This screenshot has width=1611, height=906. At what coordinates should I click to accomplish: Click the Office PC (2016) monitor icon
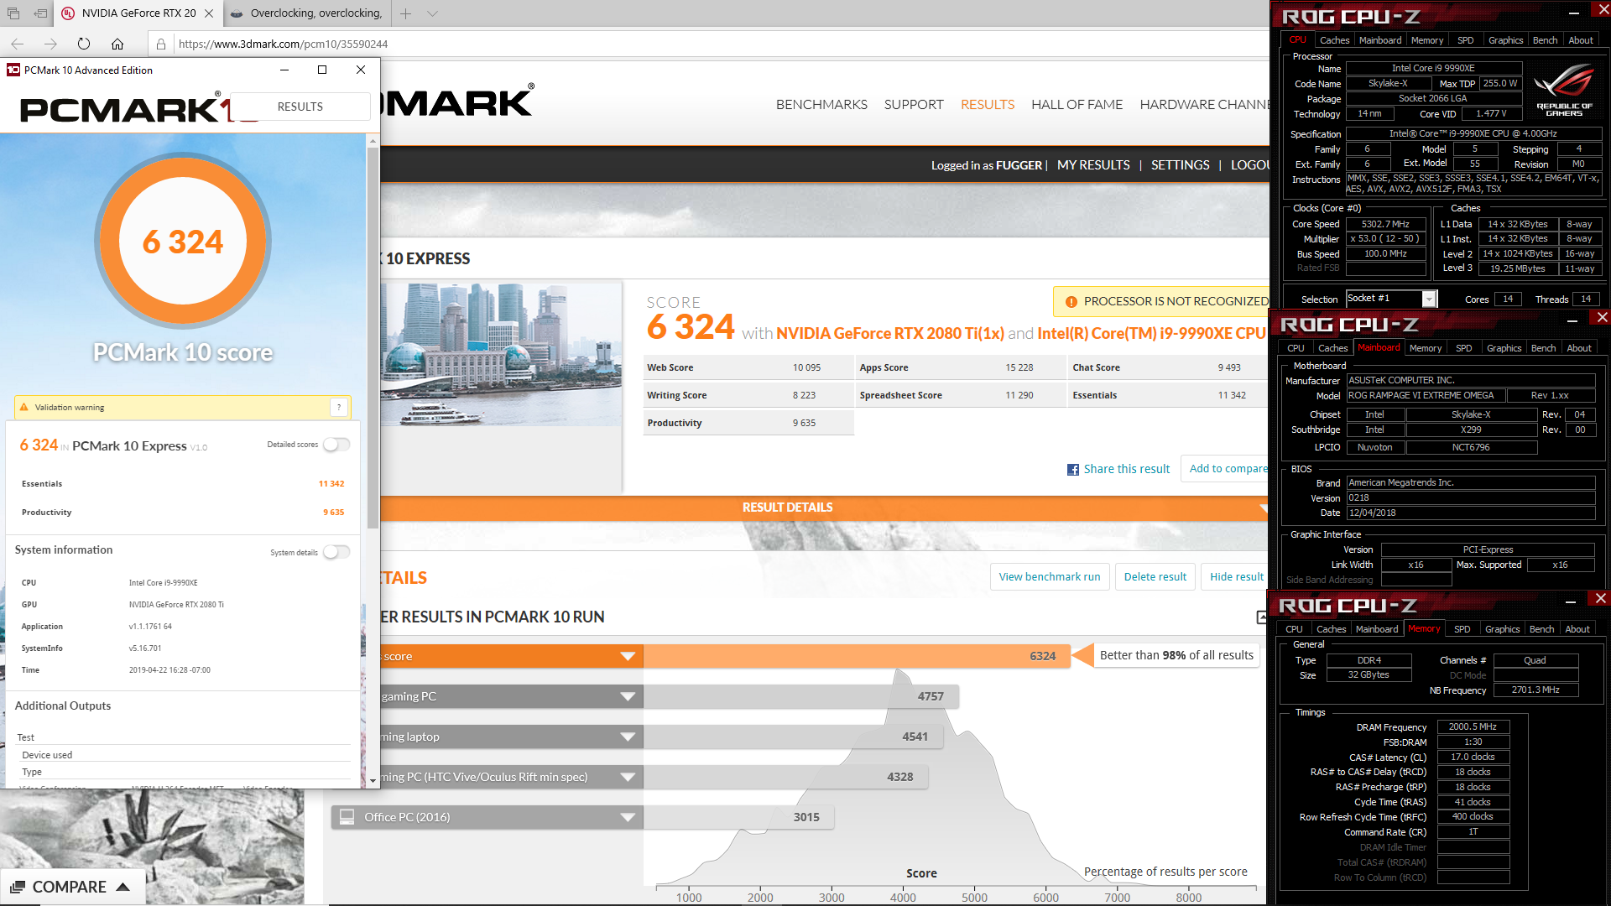point(347,816)
